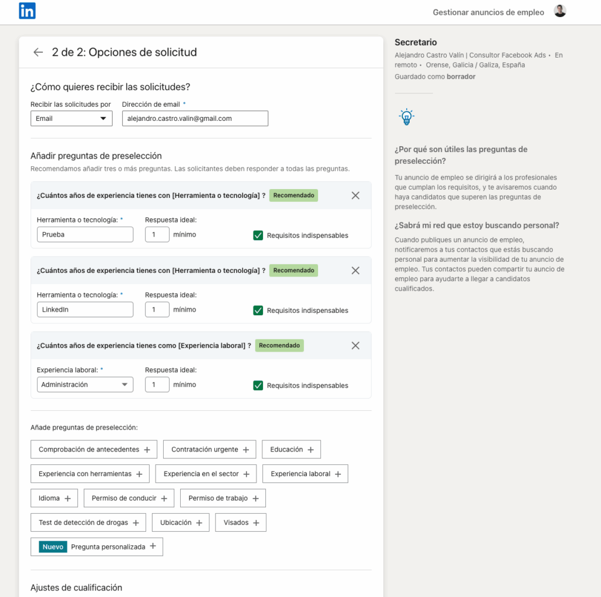601x597 pixels.
Task: Disable Requisitos indispensables for the Administración question
Action: tap(258, 385)
